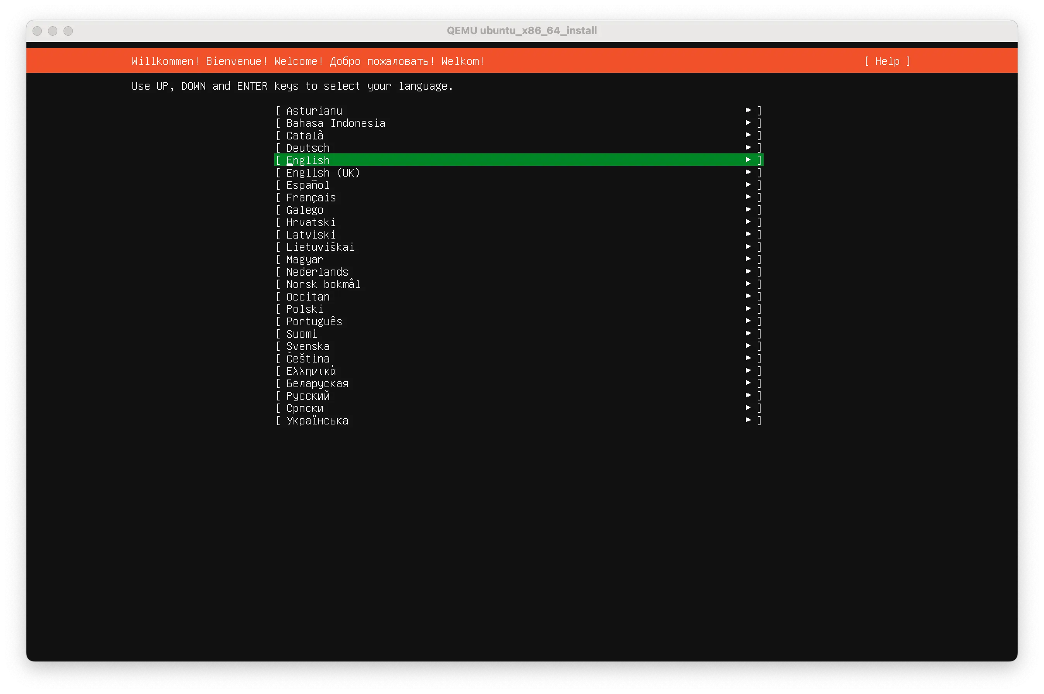Image resolution: width=1044 pixels, height=694 pixels.
Task: Click the arrow icon next to Polski
Action: 747,309
